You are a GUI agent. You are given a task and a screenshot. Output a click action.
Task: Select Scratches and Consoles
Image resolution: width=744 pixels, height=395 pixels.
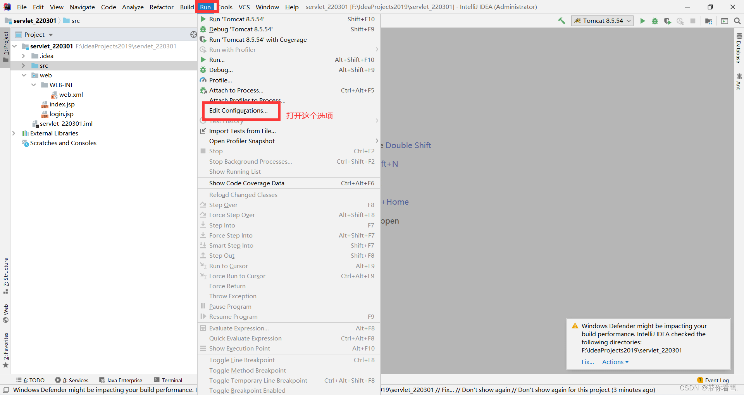63,143
